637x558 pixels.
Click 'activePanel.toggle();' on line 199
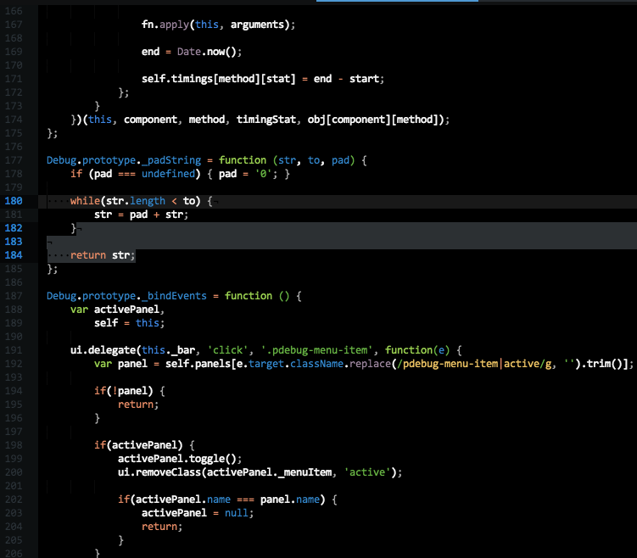(180, 459)
